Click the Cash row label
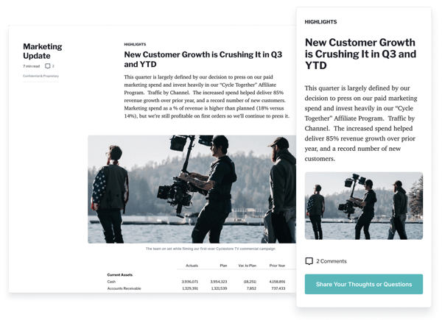 click(x=111, y=282)
